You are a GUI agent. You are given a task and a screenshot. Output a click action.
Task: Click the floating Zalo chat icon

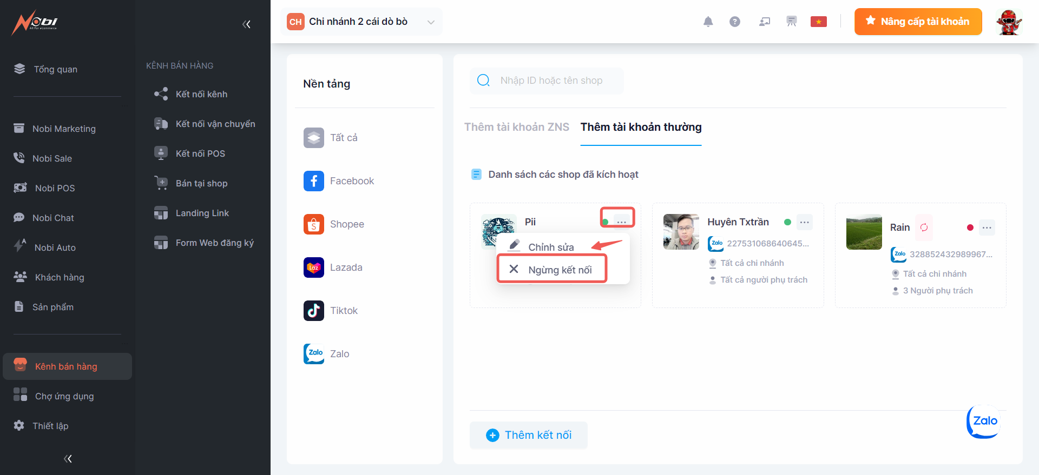click(984, 422)
